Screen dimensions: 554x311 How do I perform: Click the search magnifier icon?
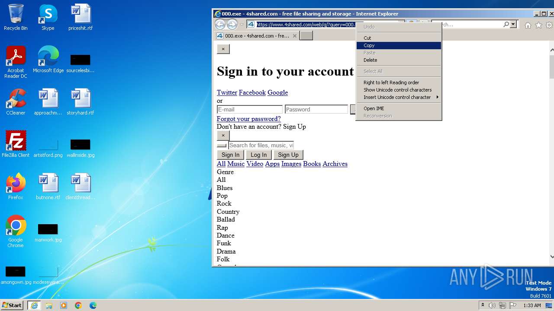(506, 25)
